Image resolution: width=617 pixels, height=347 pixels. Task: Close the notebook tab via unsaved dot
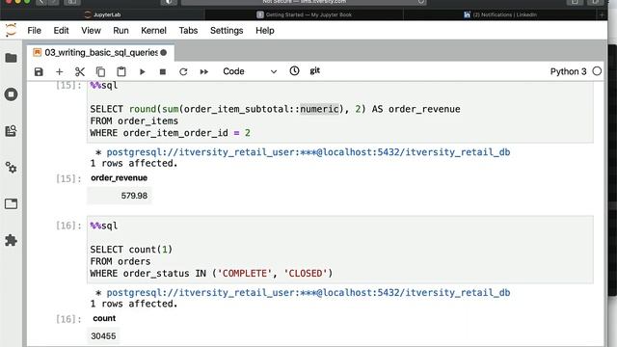(164, 52)
